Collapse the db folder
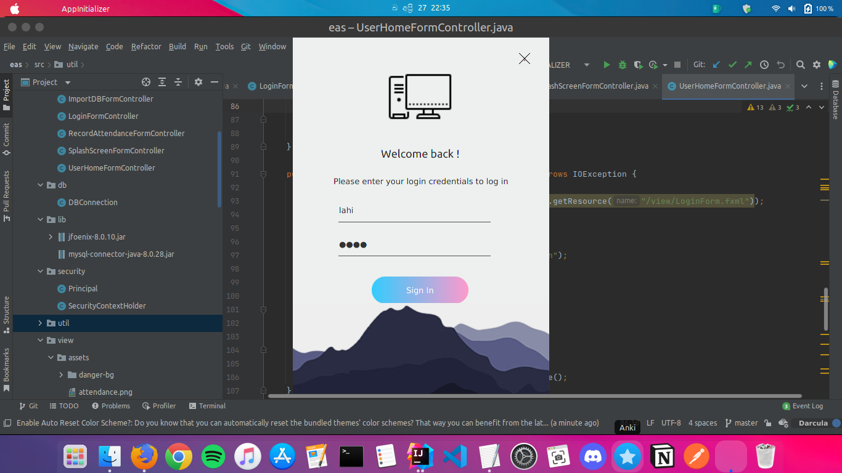Screen dimensions: 842x473 [x=41, y=185]
